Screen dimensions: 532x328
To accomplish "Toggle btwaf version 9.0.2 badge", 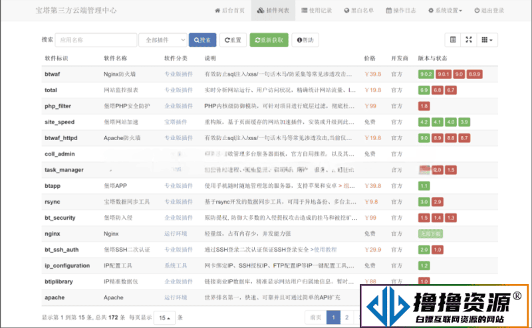I will 426,74.
